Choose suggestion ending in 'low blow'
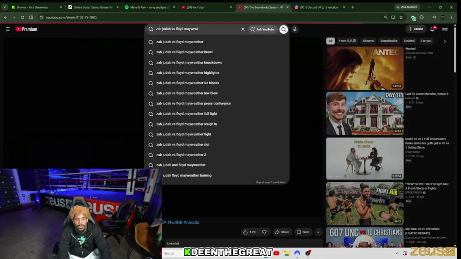The height and width of the screenshot is (259, 461). click(217, 93)
